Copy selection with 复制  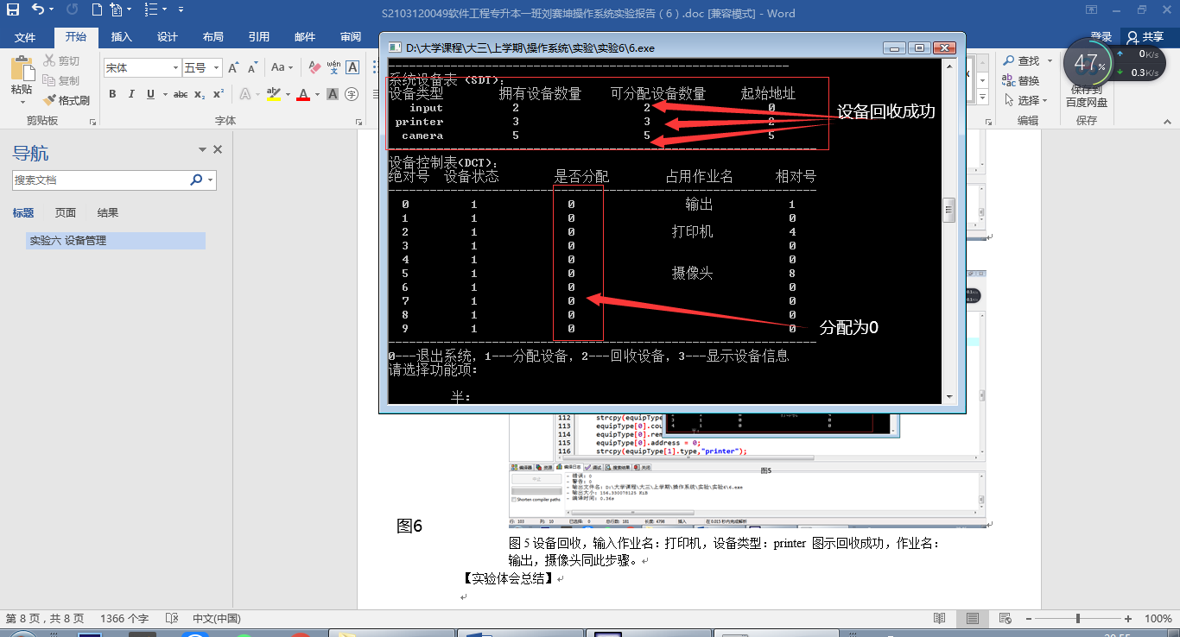pos(61,80)
